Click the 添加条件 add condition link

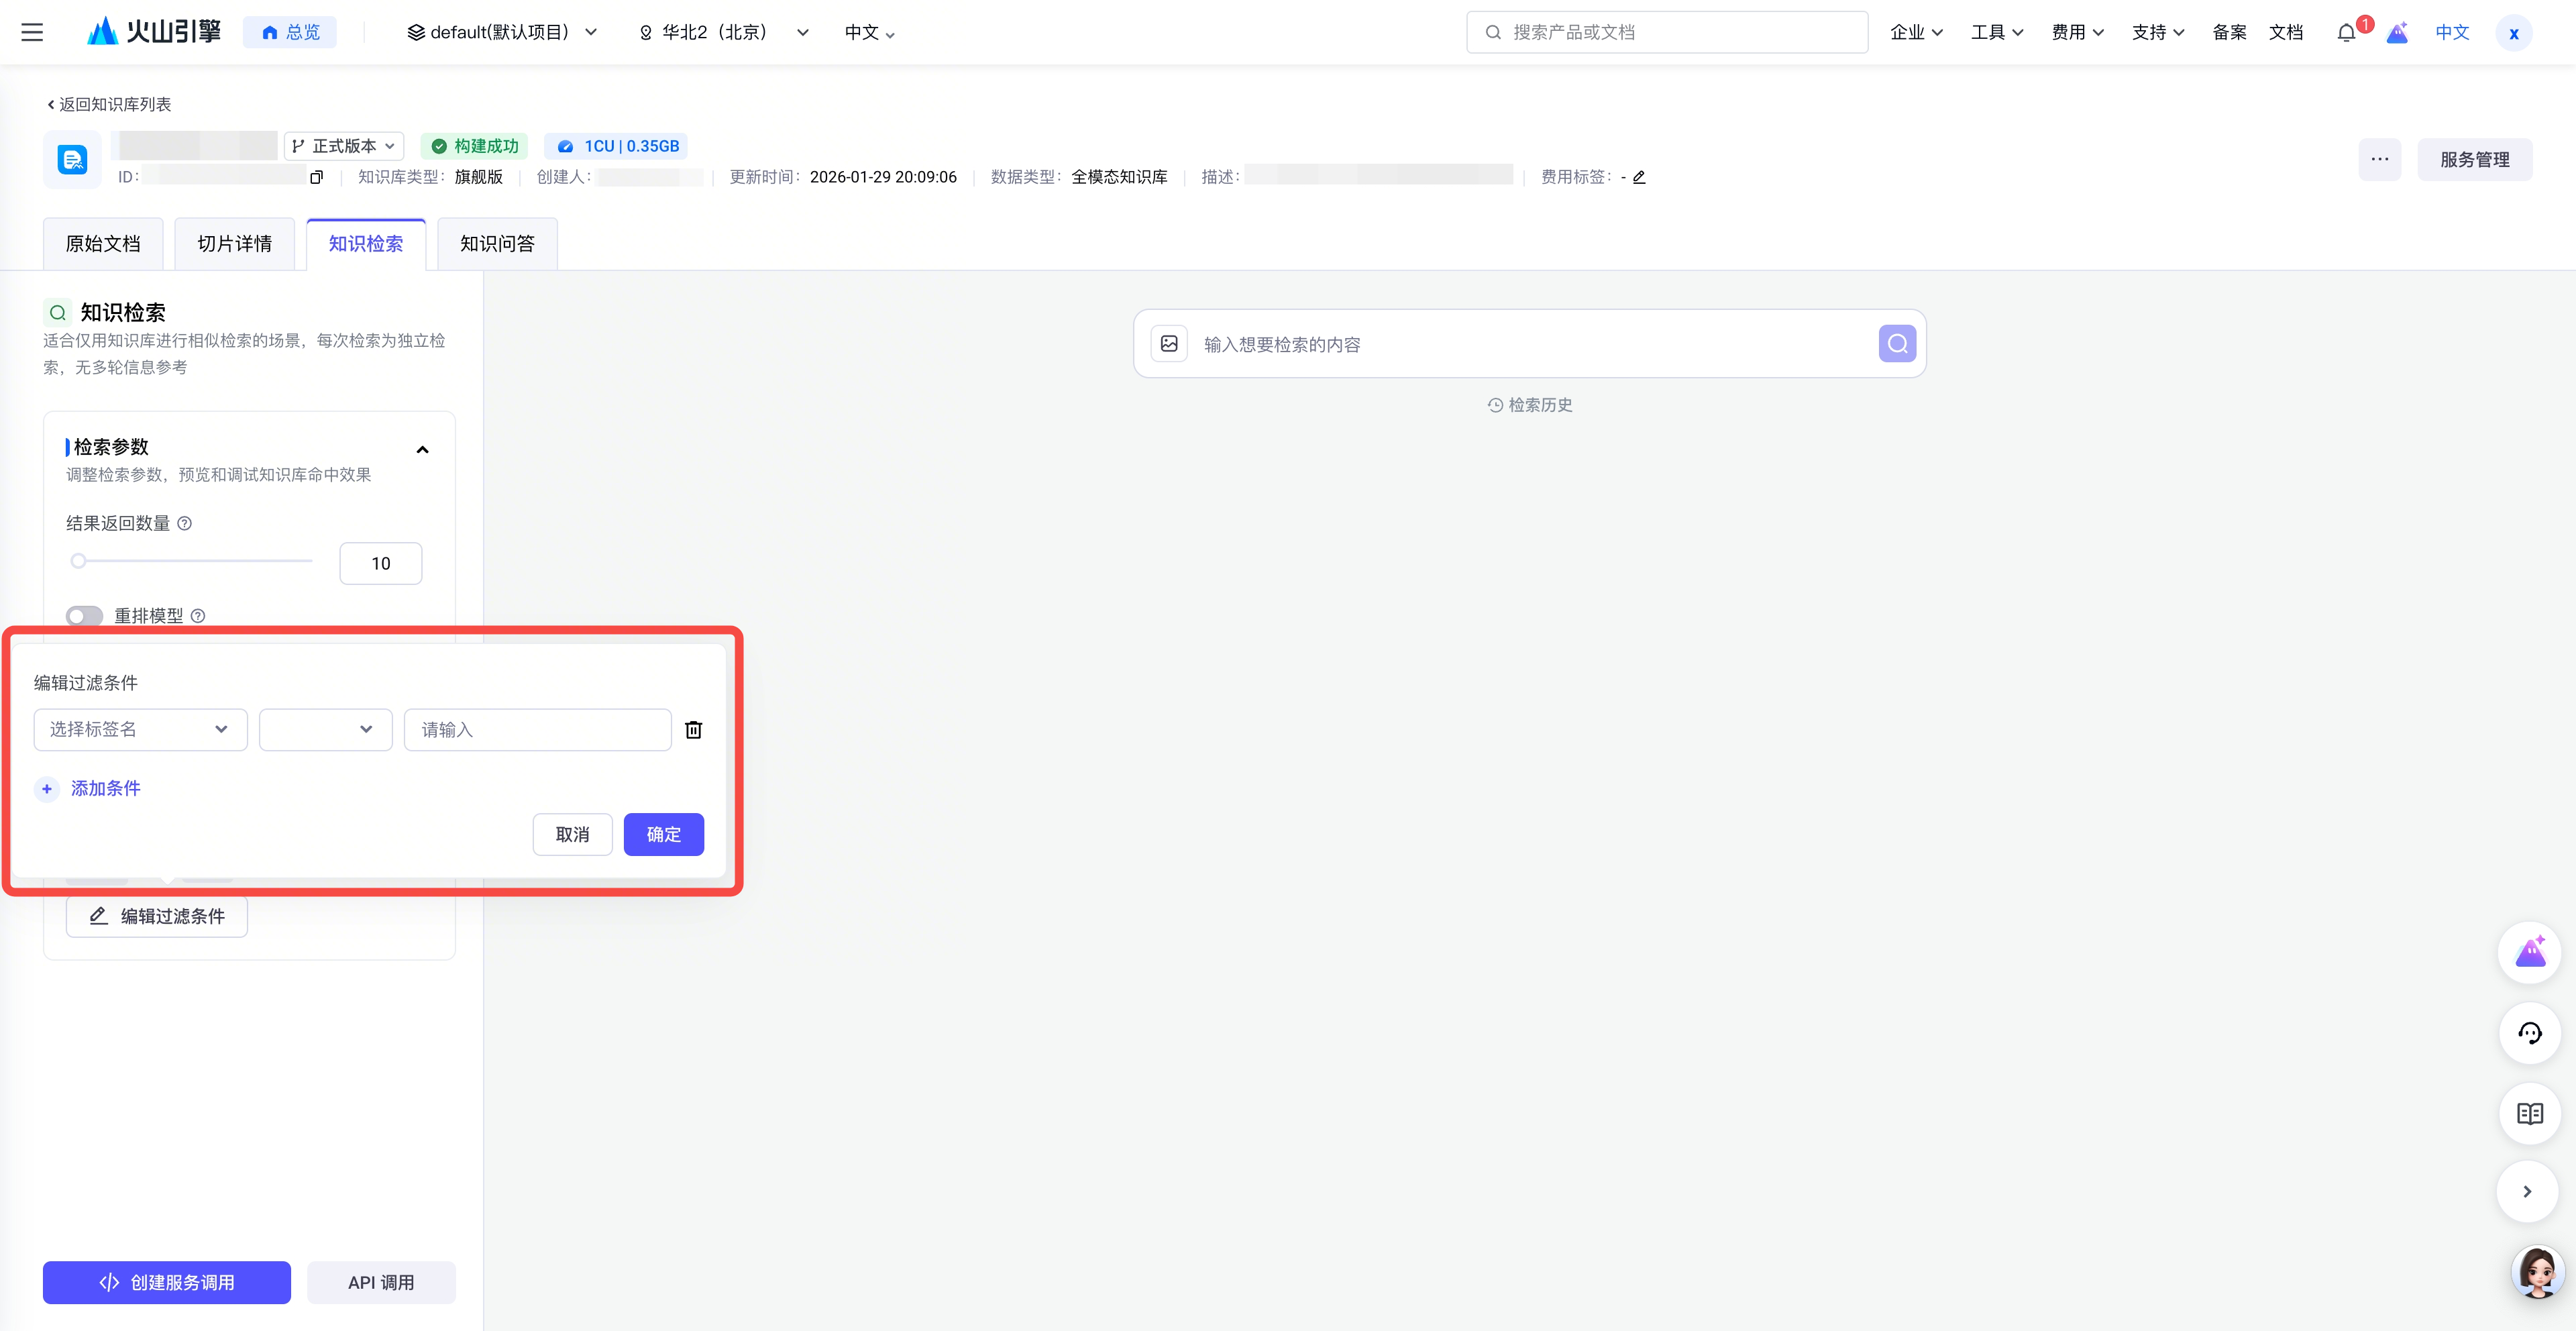[104, 789]
